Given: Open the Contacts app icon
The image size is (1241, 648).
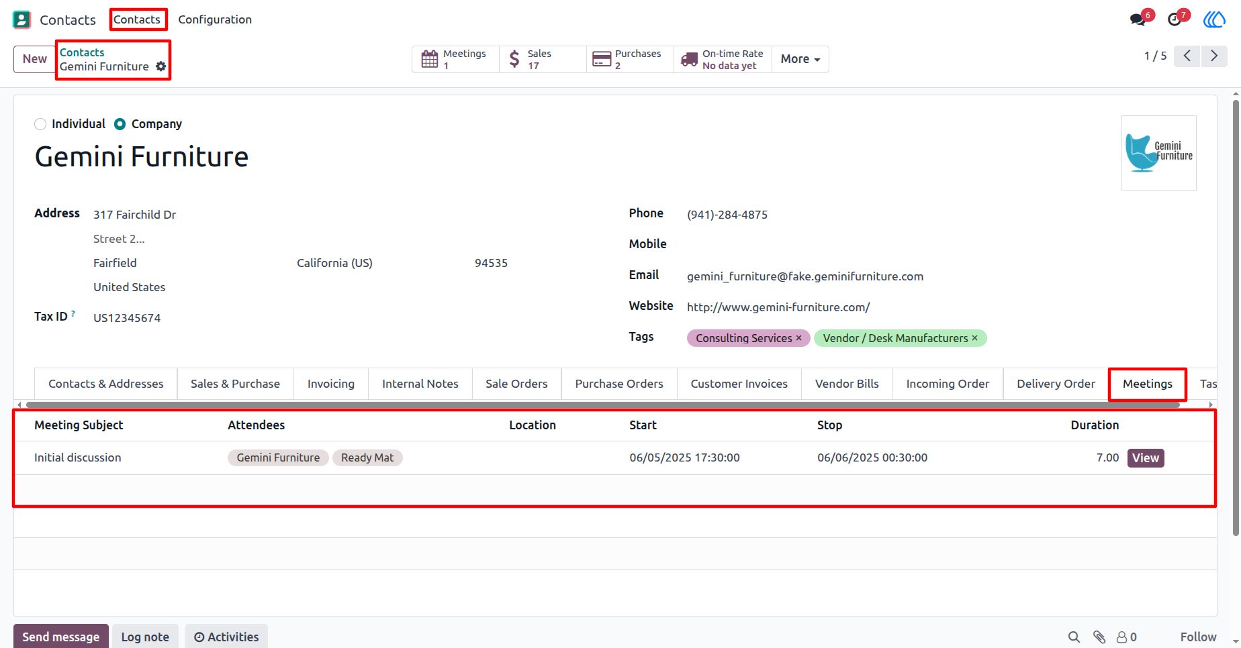Looking at the screenshot, I should point(21,19).
